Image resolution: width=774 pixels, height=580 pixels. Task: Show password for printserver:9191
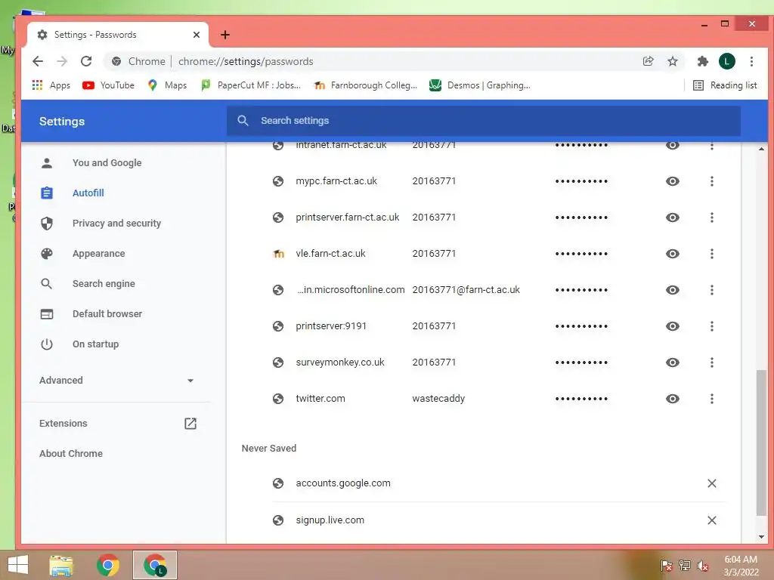coord(672,326)
